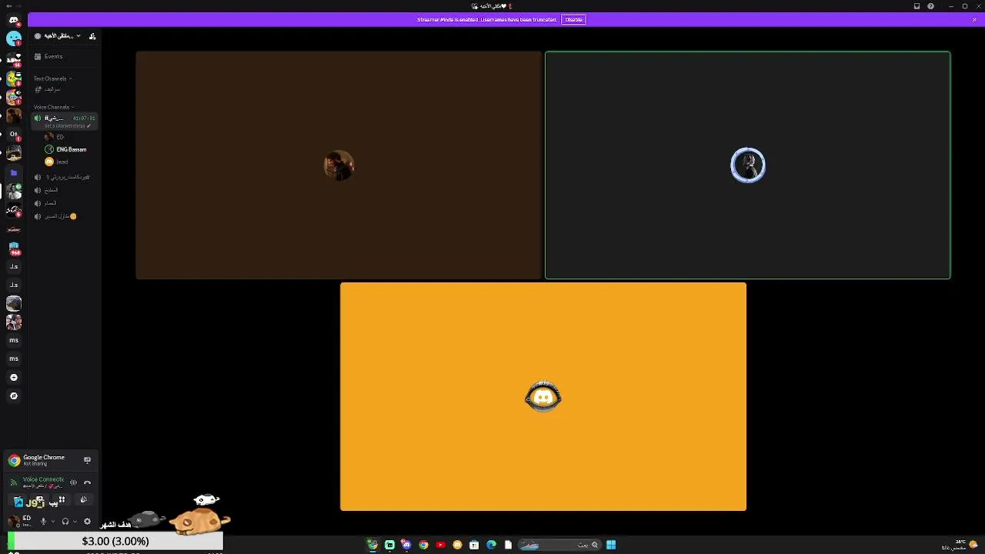Open the Help question mark icon
The height and width of the screenshot is (554, 985).
[x=931, y=6]
